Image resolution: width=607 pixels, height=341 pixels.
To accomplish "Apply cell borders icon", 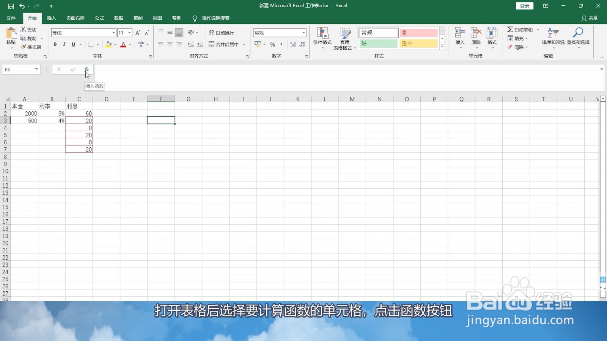I will (x=91, y=44).
